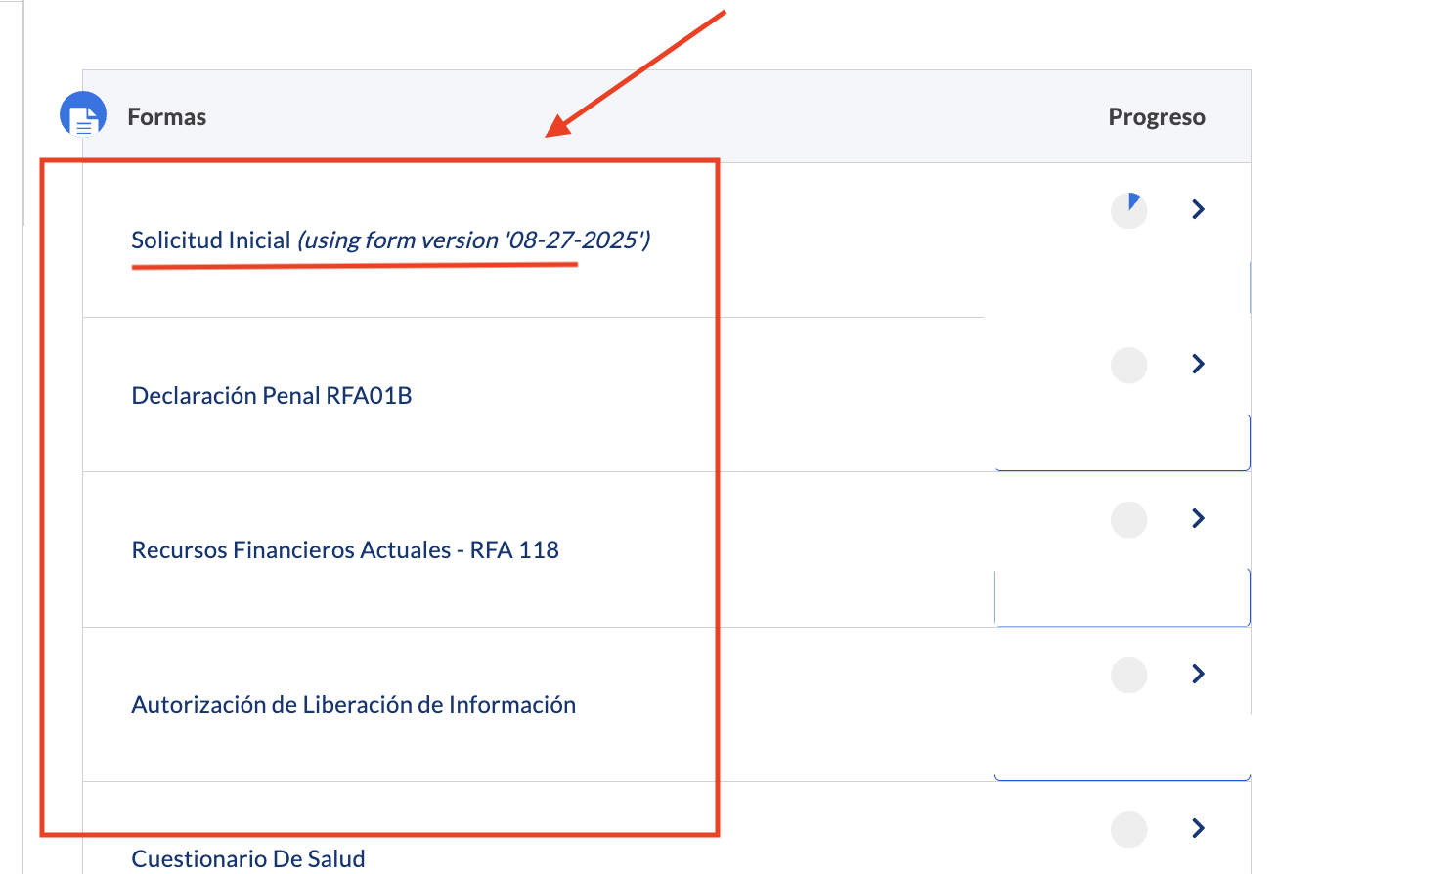The image size is (1451, 874).
Task: Expand Solicitud Inicial row chevron
Action: [x=1198, y=209]
